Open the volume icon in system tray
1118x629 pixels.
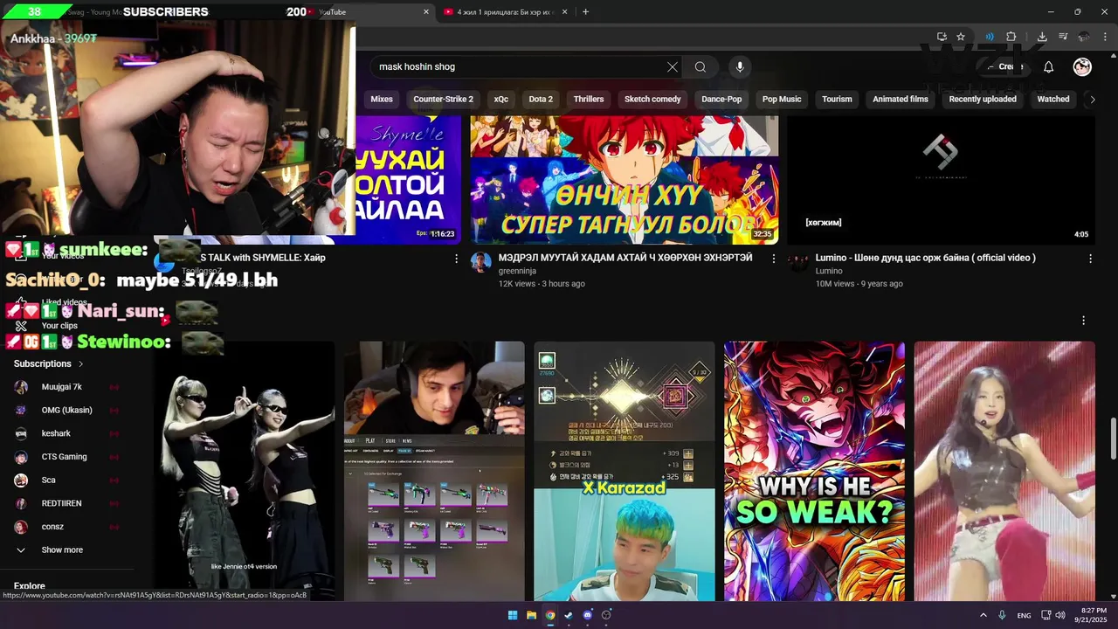point(1059,615)
